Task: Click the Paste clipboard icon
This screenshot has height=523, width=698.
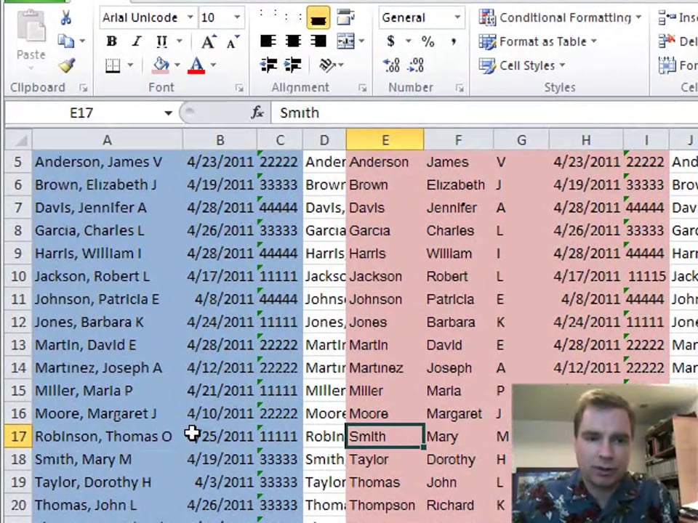Action: (31, 27)
